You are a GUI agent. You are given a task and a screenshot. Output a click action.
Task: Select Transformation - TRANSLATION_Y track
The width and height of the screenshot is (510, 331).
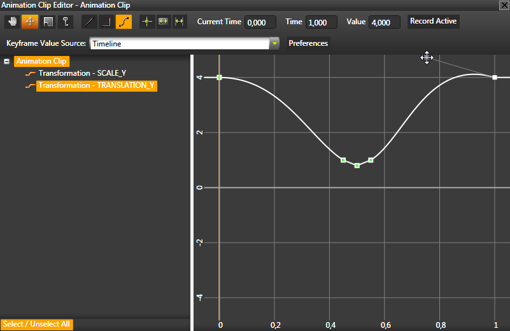pos(97,85)
